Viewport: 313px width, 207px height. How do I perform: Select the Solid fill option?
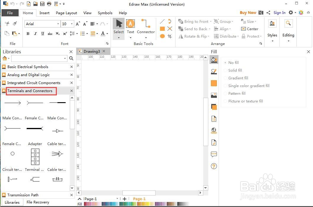[x=233, y=70]
